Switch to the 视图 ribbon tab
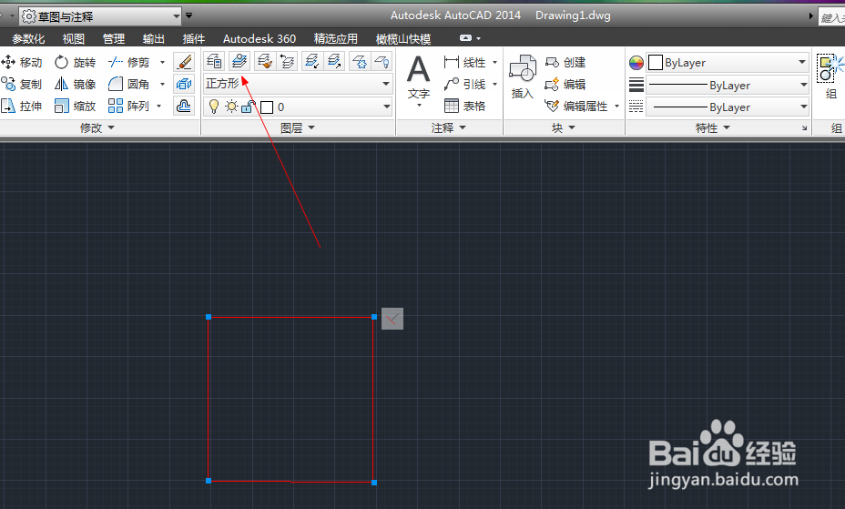 73,39
